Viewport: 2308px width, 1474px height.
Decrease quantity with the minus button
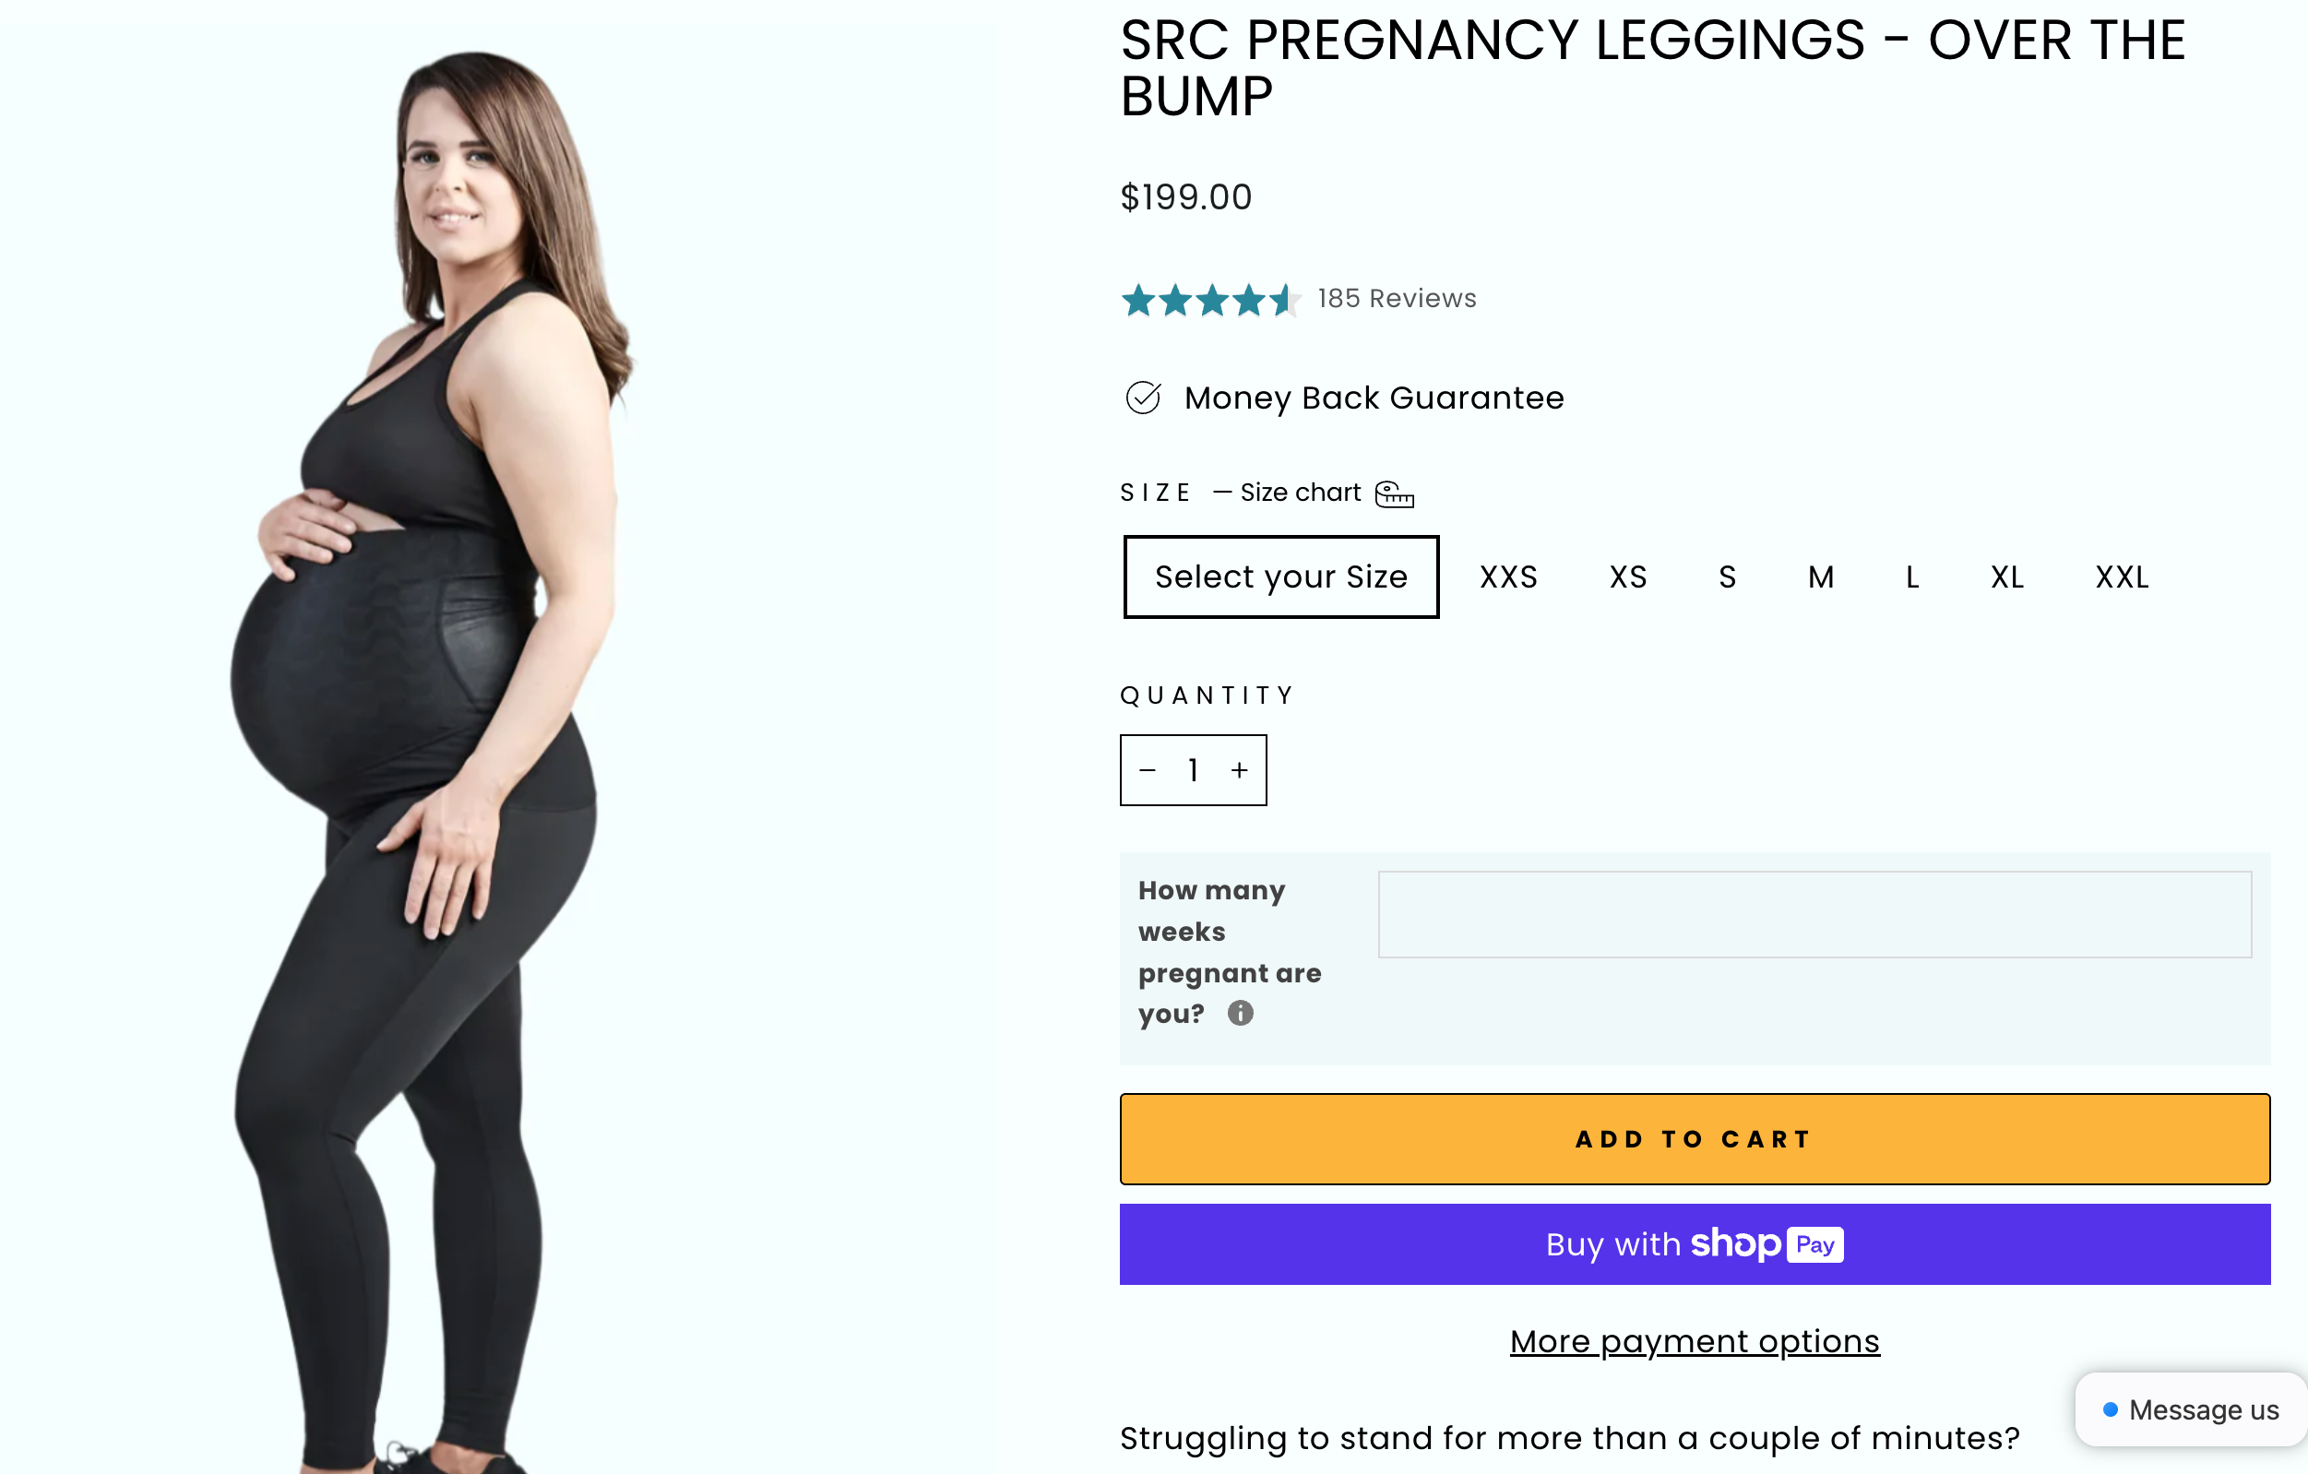click(1148, 770)
